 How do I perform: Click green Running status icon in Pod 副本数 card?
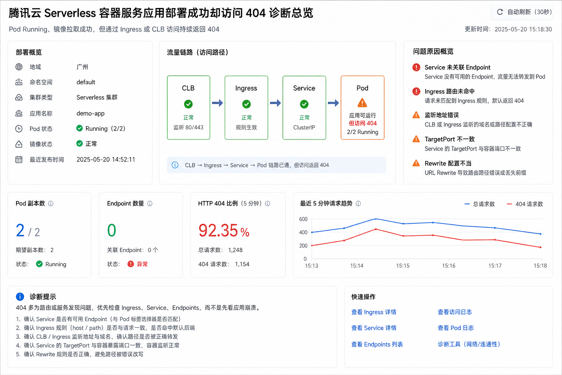[40, 264]
